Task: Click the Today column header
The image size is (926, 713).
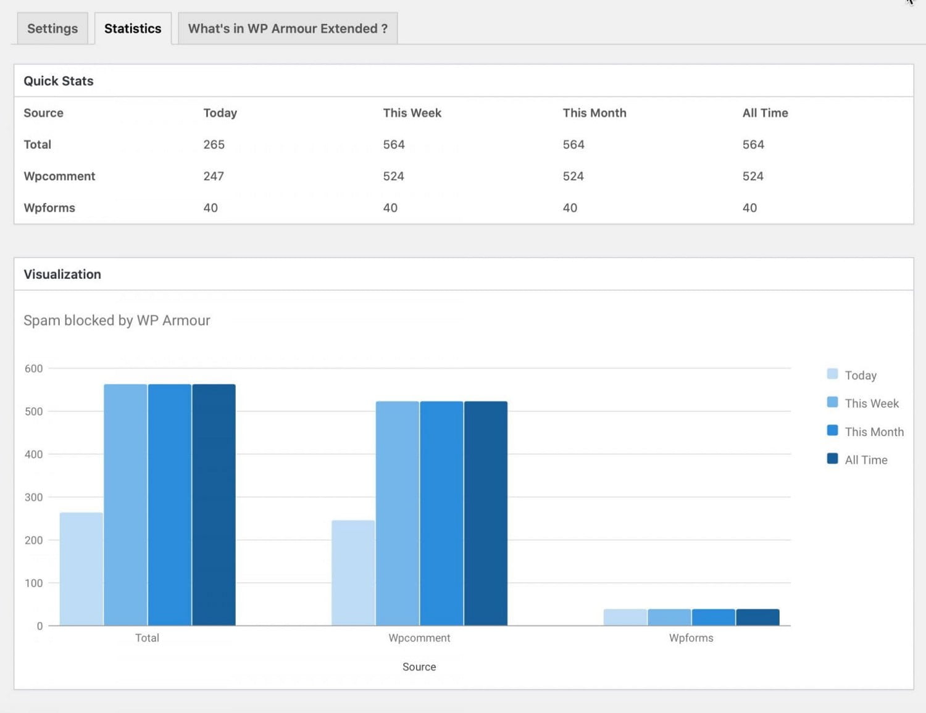Action: (220, 113)
